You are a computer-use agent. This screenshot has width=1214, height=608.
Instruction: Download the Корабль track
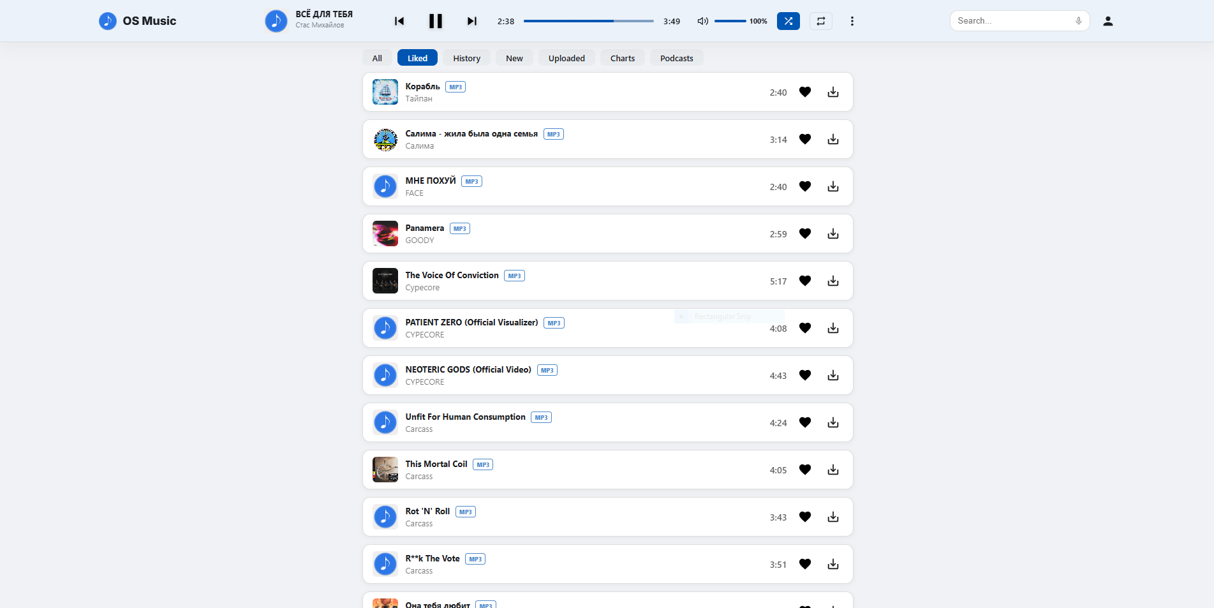[833, 92]
